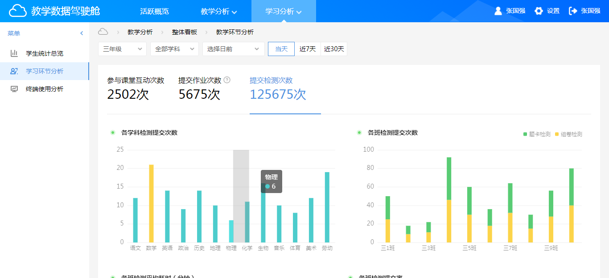Click the 近7天 button
609x278 pixels.
pos(308,49)
